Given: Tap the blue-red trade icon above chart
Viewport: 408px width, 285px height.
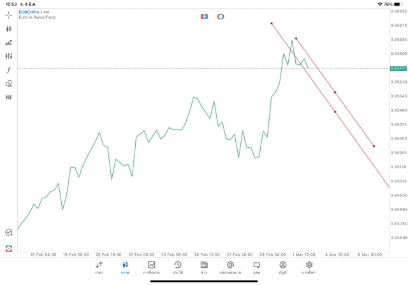Looking at the screenshot, I should [204, 17].
